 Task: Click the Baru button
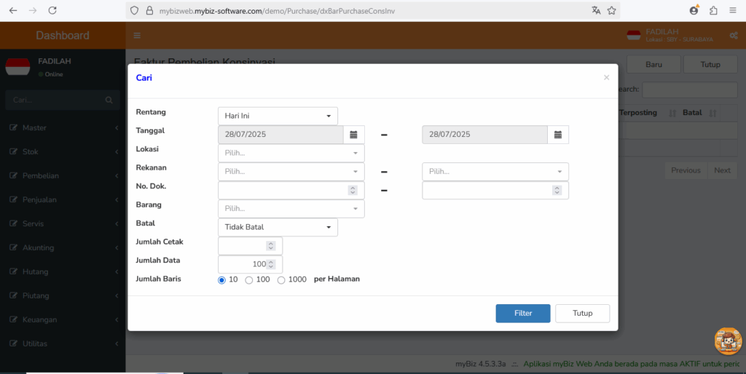[x=653, y=64]
